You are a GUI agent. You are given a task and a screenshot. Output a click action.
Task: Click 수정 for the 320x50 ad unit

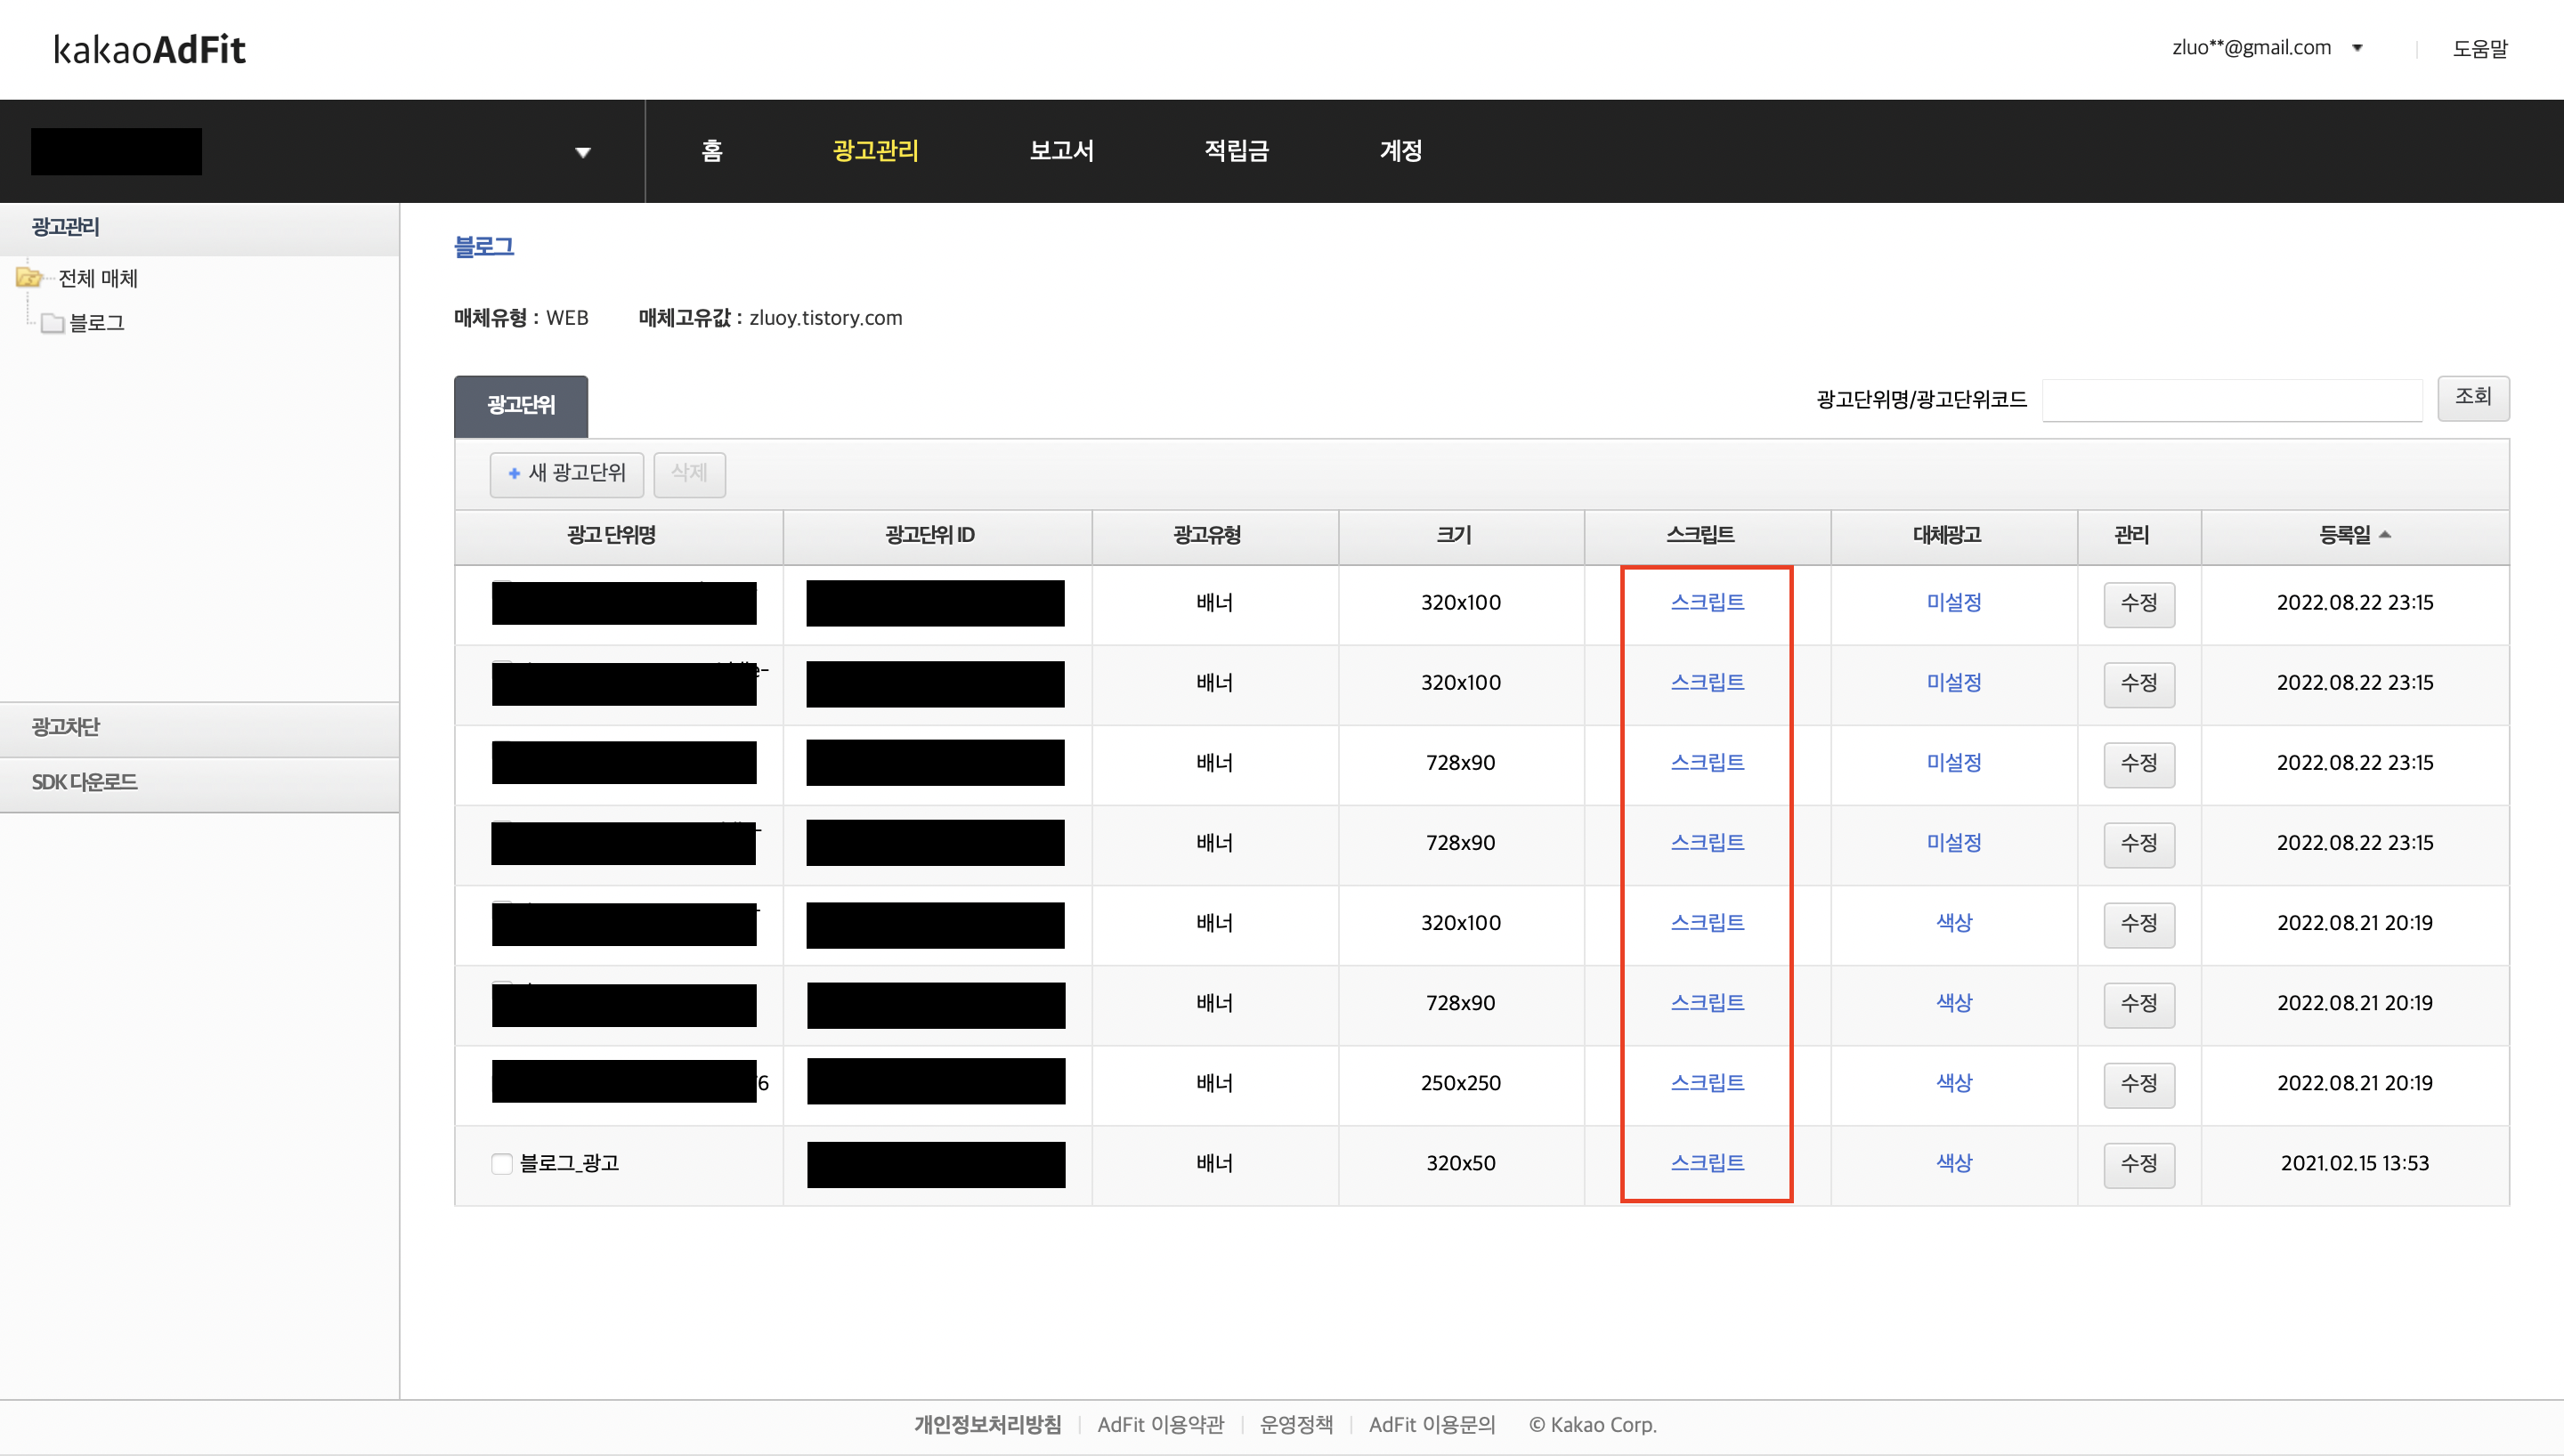[x=2138, y=1164]
